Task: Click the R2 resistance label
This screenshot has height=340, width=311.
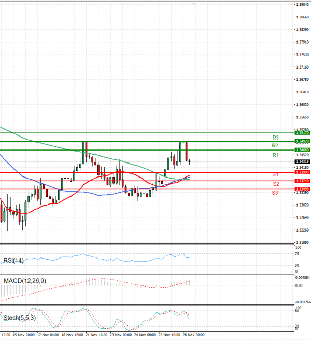Action: click(275, 146)
